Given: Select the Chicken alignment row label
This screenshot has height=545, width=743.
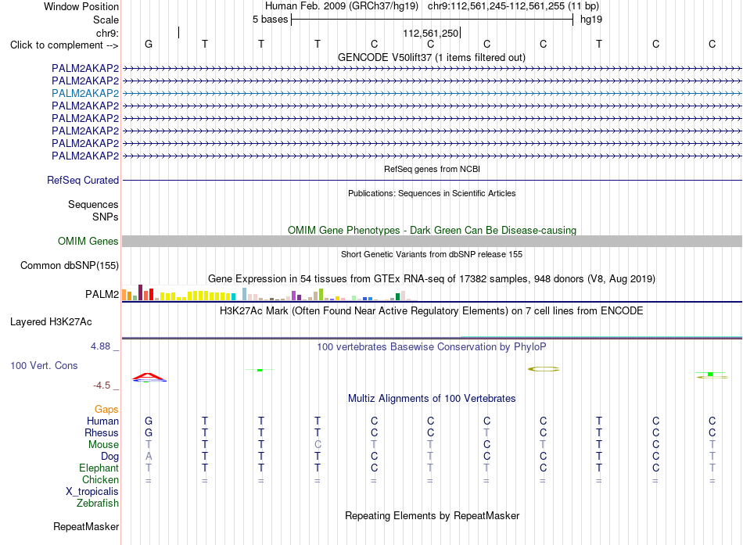Looking at the screenshot, I should 100,479.
